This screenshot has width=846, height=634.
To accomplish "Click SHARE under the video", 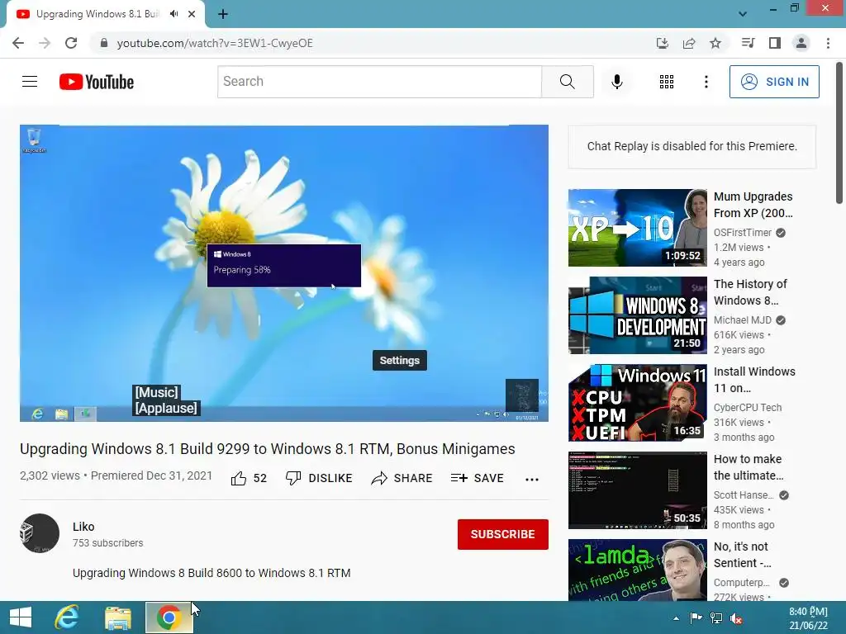I will coord(402,478).
